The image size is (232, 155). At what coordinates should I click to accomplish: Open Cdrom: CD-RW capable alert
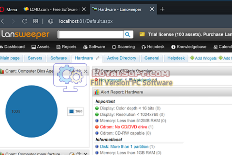(125, 133)
